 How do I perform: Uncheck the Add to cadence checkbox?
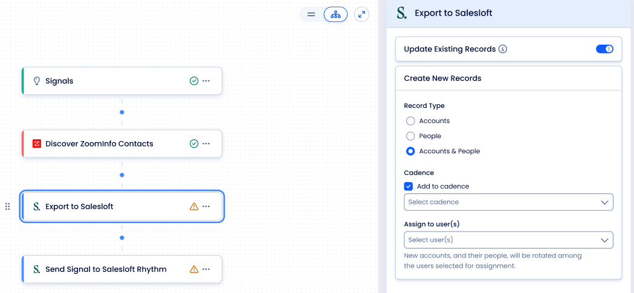click(x=409, y=186)
